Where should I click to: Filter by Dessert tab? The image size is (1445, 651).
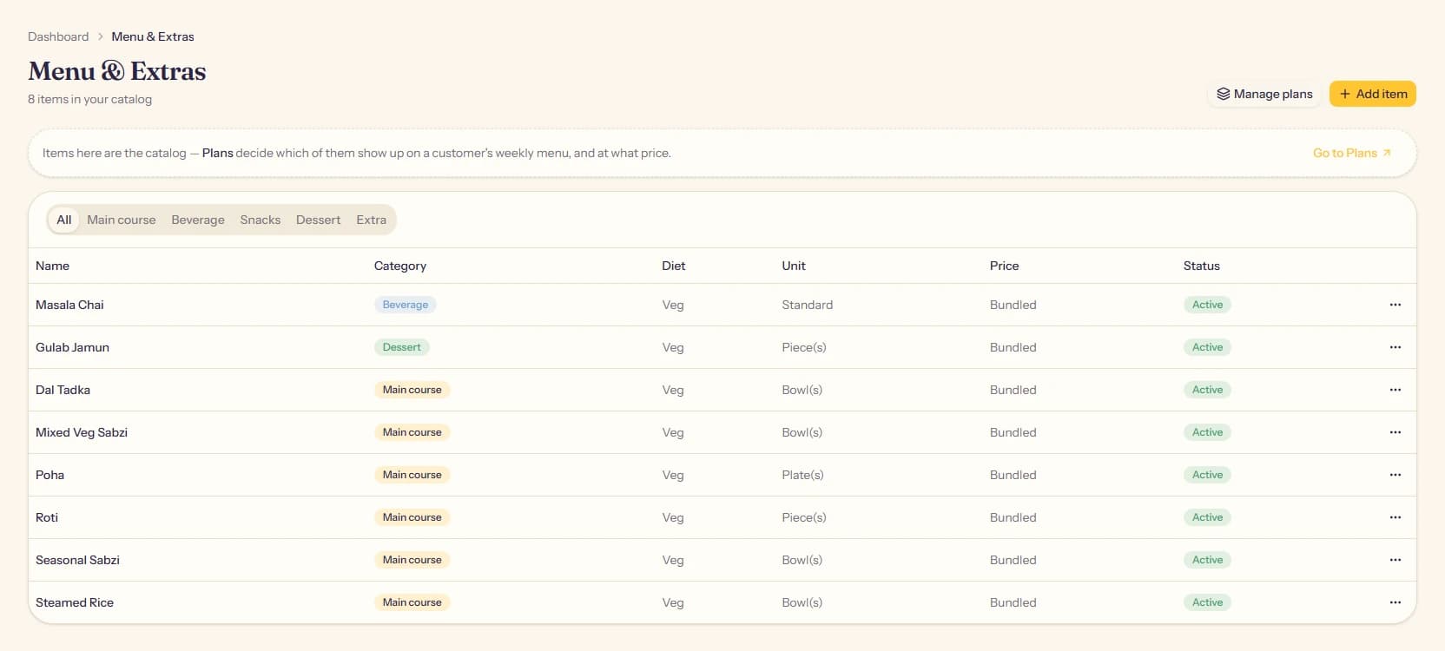(x=318, y=220)
